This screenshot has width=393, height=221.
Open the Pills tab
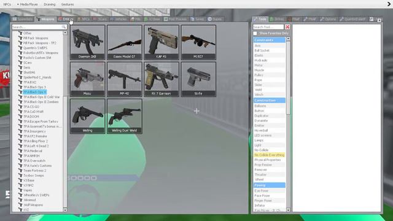pyautogui.click(x=136, y=19)
